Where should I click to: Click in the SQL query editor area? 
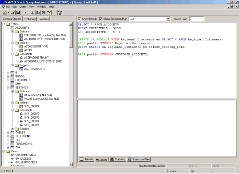(157, 60)
